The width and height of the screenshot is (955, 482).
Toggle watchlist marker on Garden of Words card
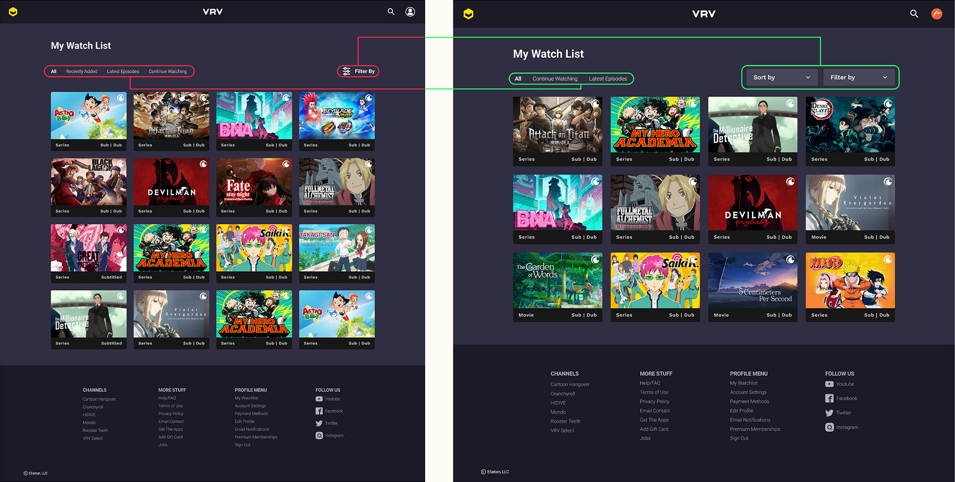click(x=596, y=260)
